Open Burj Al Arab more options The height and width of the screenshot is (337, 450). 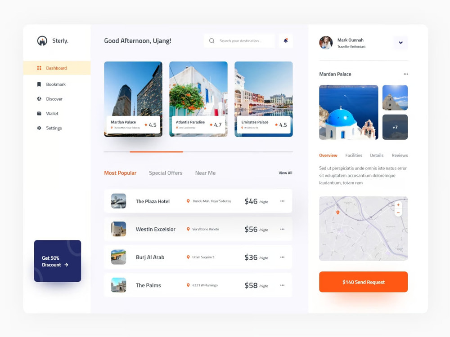(x=283, y=257)
